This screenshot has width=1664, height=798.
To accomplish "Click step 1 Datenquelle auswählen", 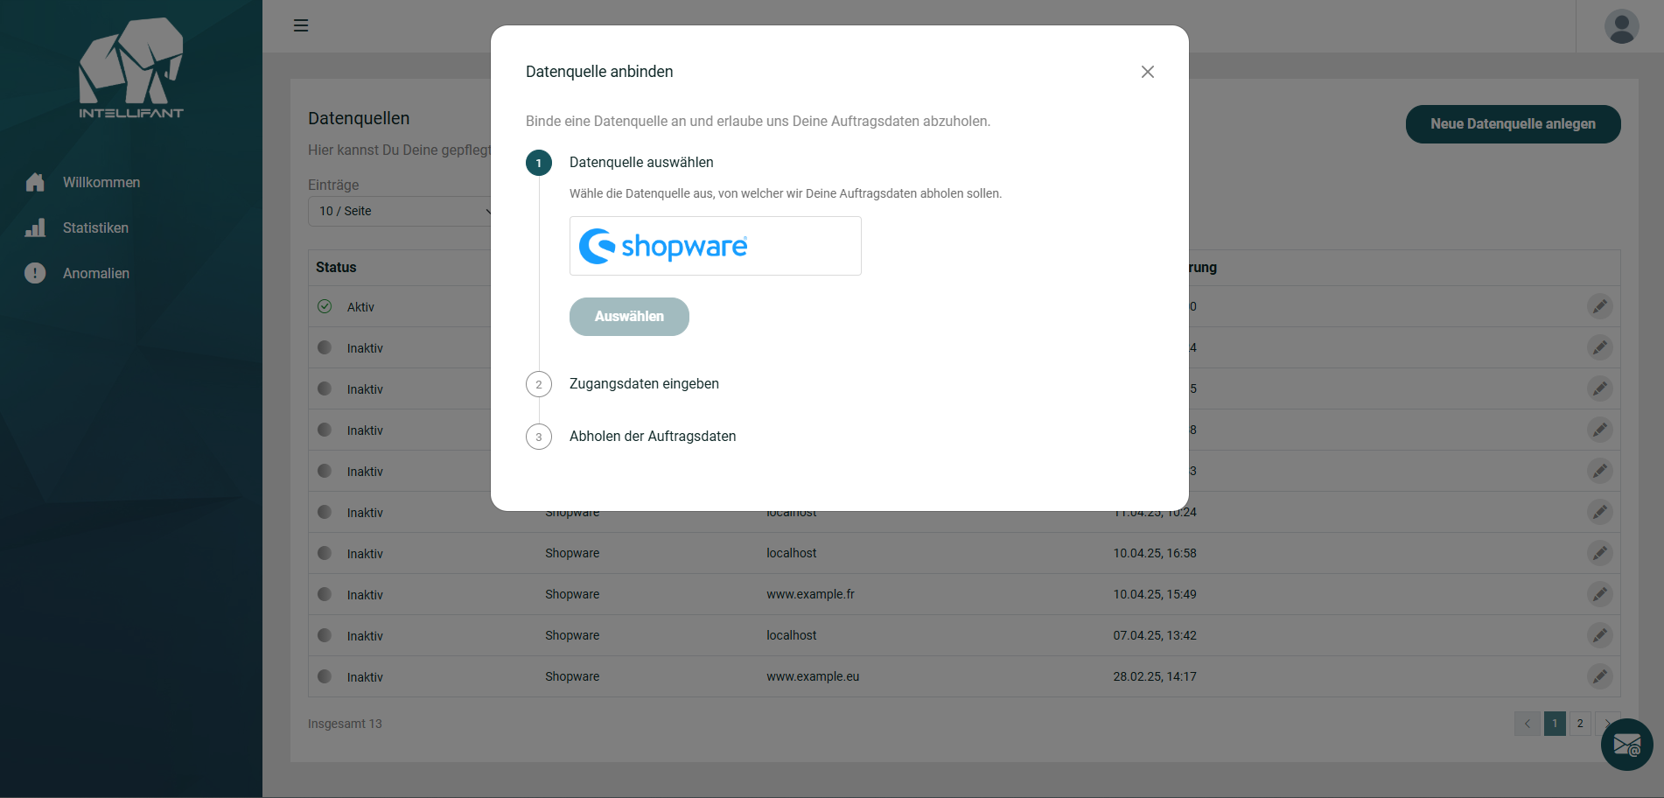I will click(641, 163).
